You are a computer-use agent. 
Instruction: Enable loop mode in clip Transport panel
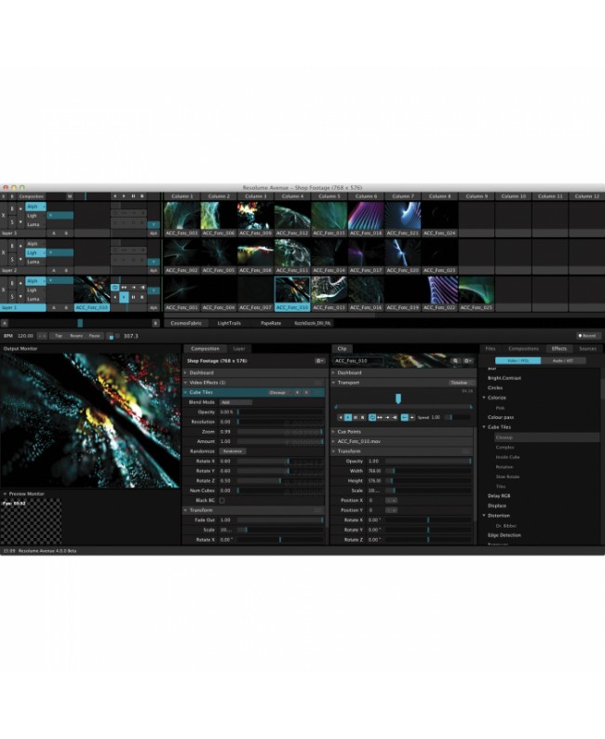coord(372,417)
